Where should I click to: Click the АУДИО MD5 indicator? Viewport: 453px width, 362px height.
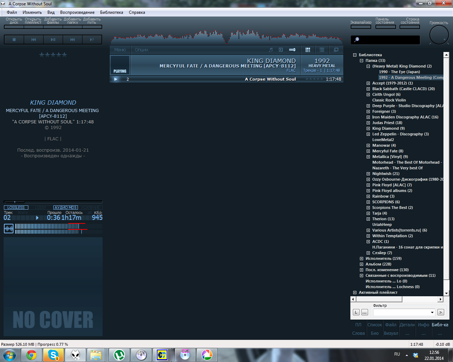point(65,208)
